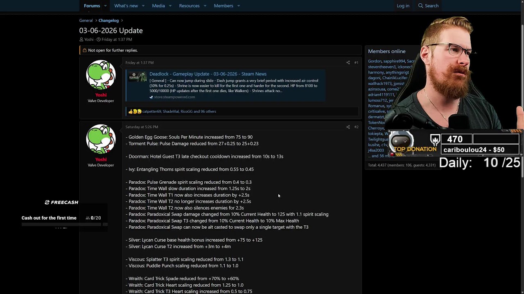Open member anythingsrigt's profile
Screen dimensions: 524x294
click(397, 72)
